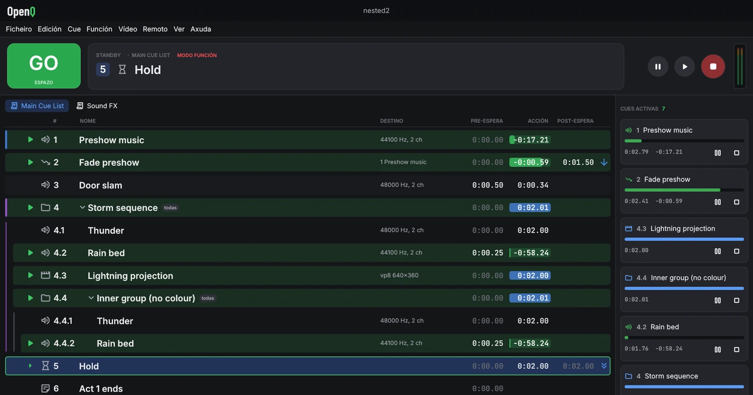Click the green GO button
Image resolution: width=753 pixels, height=395 pixels.
(44, 66)
